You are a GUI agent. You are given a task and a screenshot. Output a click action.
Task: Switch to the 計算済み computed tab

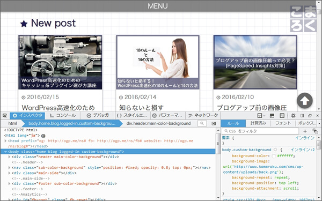click(x=258, y=123)
